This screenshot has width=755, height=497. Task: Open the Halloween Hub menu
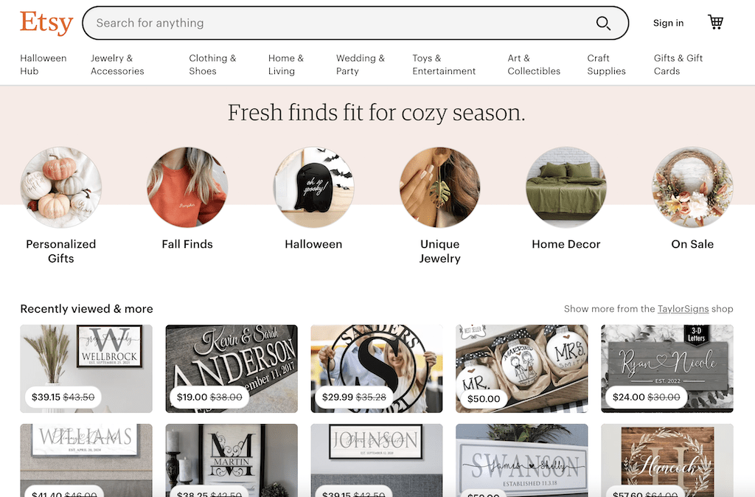[x=44, y=65]
